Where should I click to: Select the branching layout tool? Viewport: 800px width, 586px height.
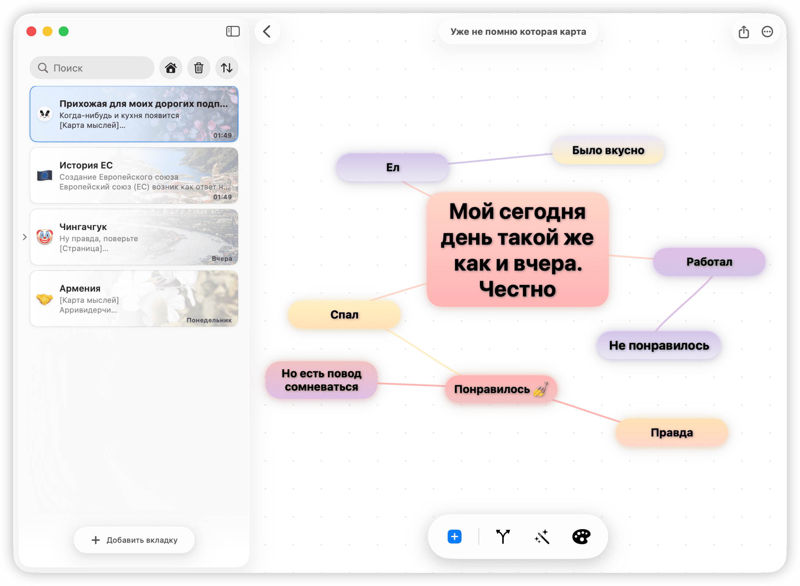503,536
